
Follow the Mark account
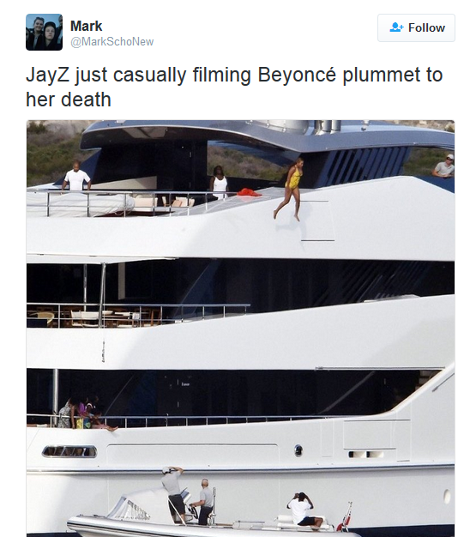click(x=416, y=27)
